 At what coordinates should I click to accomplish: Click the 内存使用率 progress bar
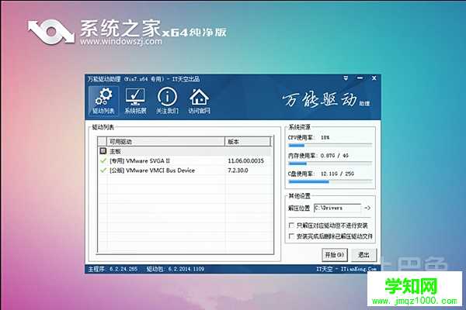click(x=330, y=164)
